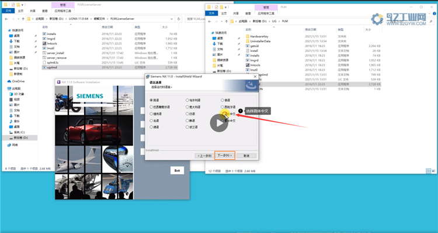Select server_remove batch file
Viewport: 438px width, 233px height.
tap(57, 58)
